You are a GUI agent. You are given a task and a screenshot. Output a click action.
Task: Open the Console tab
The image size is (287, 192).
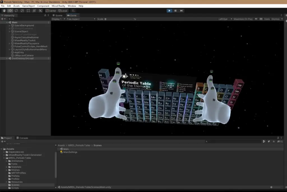22,138
